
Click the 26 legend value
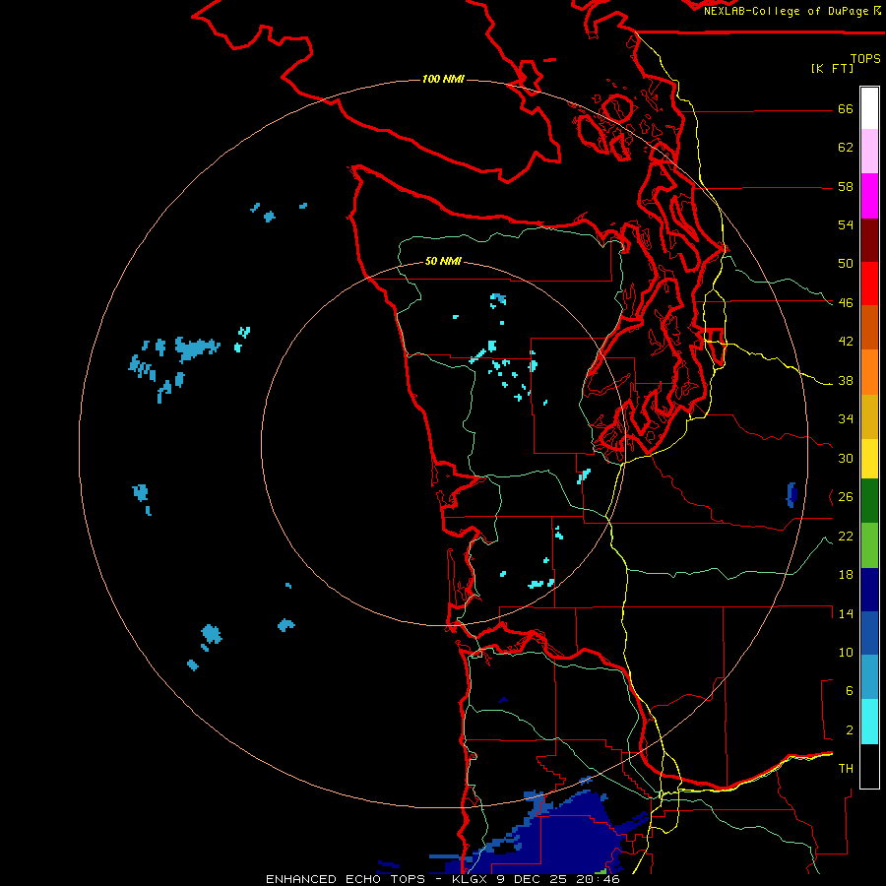(846, 497)
